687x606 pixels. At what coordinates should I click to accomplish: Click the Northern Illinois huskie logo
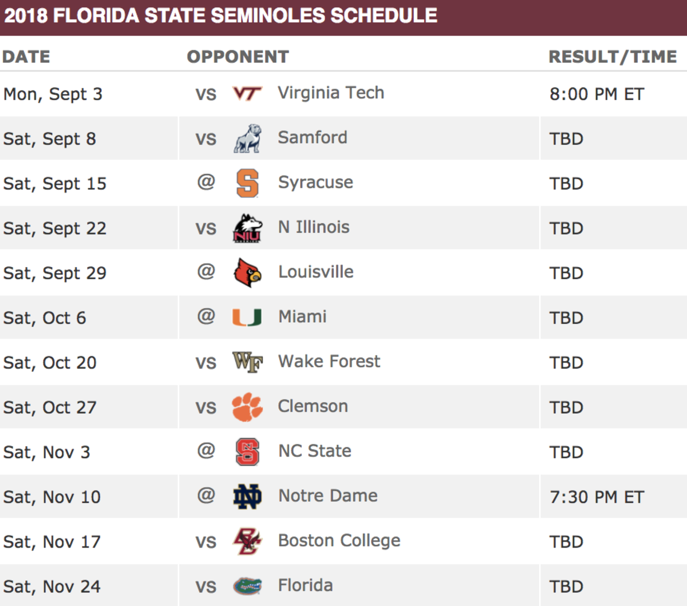click(247, 228)
